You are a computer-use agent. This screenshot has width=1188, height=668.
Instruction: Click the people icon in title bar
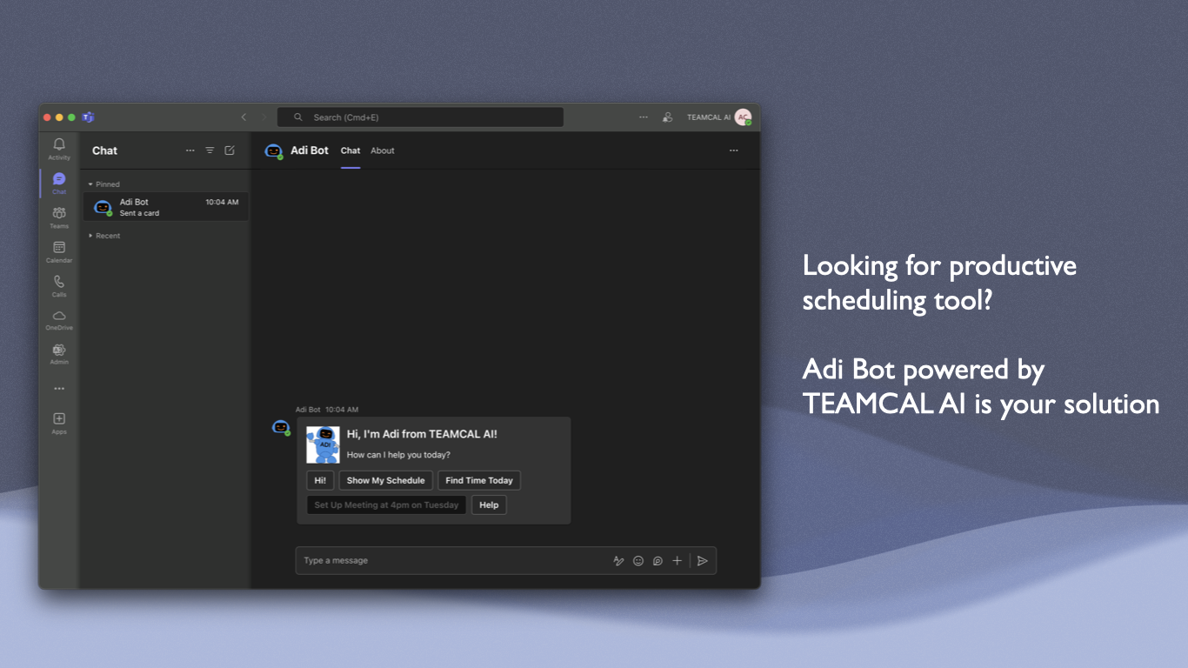click(x=667, y=117)
